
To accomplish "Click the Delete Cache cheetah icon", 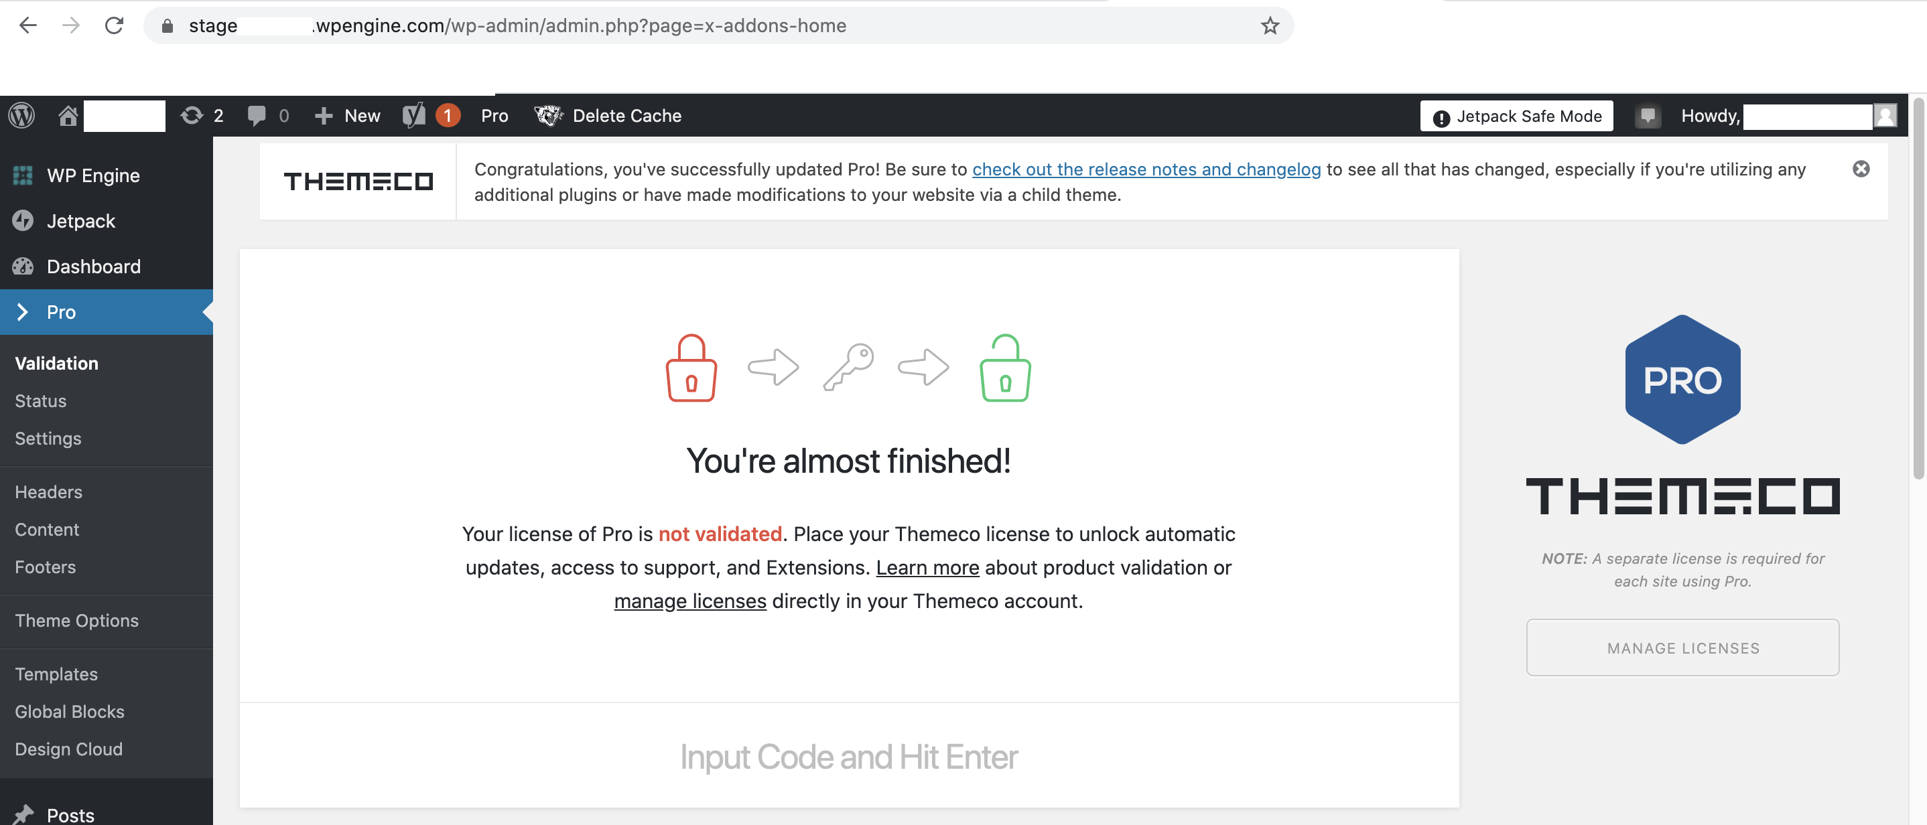I will point(548,115).
